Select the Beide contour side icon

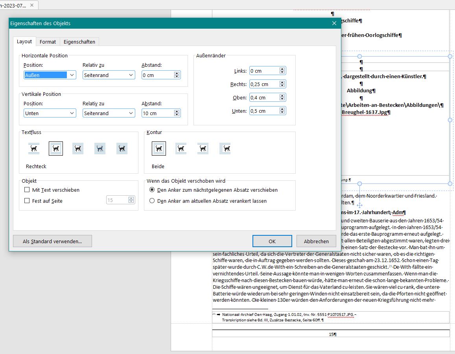159,149
